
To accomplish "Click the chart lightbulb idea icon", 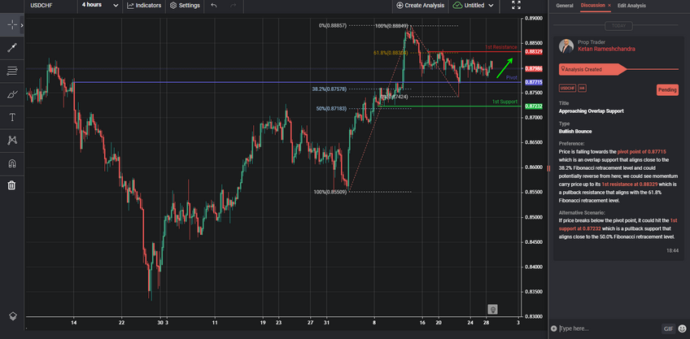I will tap(493, 310).
